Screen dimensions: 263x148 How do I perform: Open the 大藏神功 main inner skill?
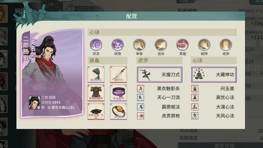coord(214,74)
